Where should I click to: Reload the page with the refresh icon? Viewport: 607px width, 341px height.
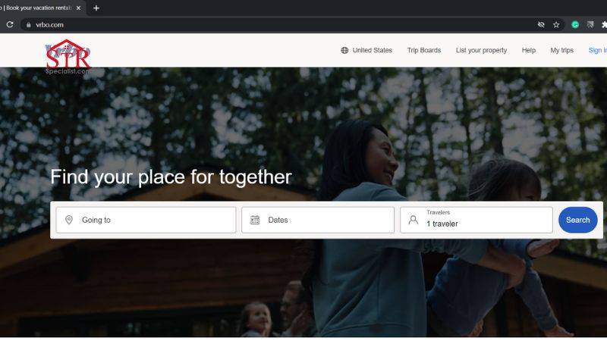click(10, 24)
